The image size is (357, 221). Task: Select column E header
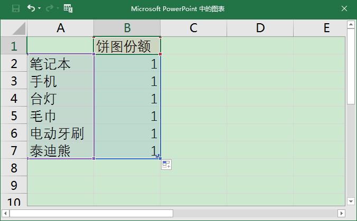pyautogui.click(x=320, y=28)
